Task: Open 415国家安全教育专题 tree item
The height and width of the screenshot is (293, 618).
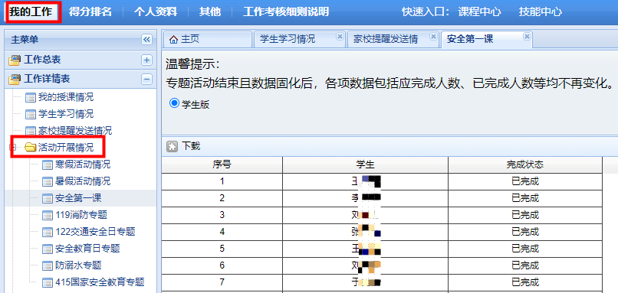Action: (x=100, y=282)
